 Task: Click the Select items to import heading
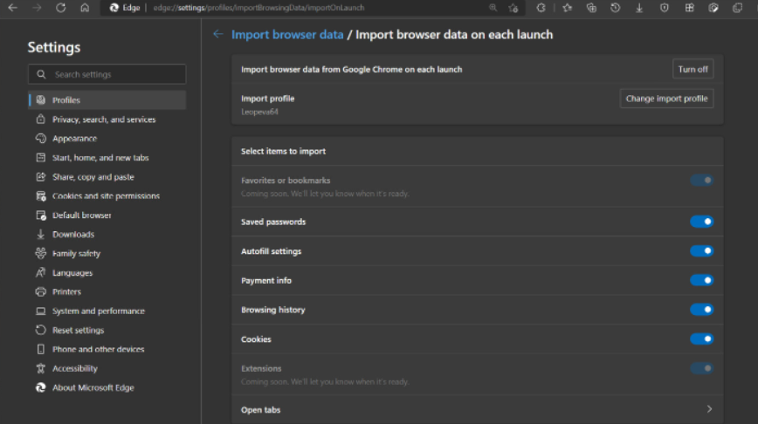(x=283, y=151)
